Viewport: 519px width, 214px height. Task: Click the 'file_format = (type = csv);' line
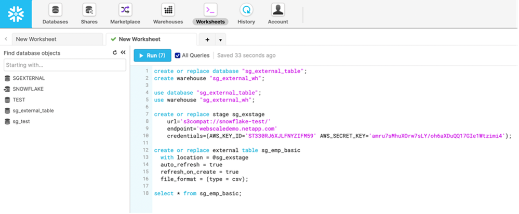click(x=204, y=179)
